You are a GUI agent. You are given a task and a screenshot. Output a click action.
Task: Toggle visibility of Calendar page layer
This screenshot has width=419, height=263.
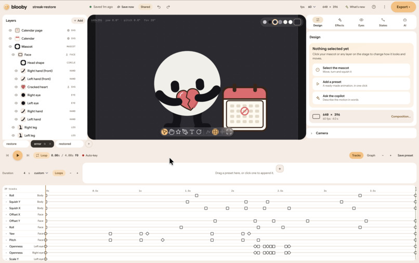pyautogui.click(x=10, y=31)
